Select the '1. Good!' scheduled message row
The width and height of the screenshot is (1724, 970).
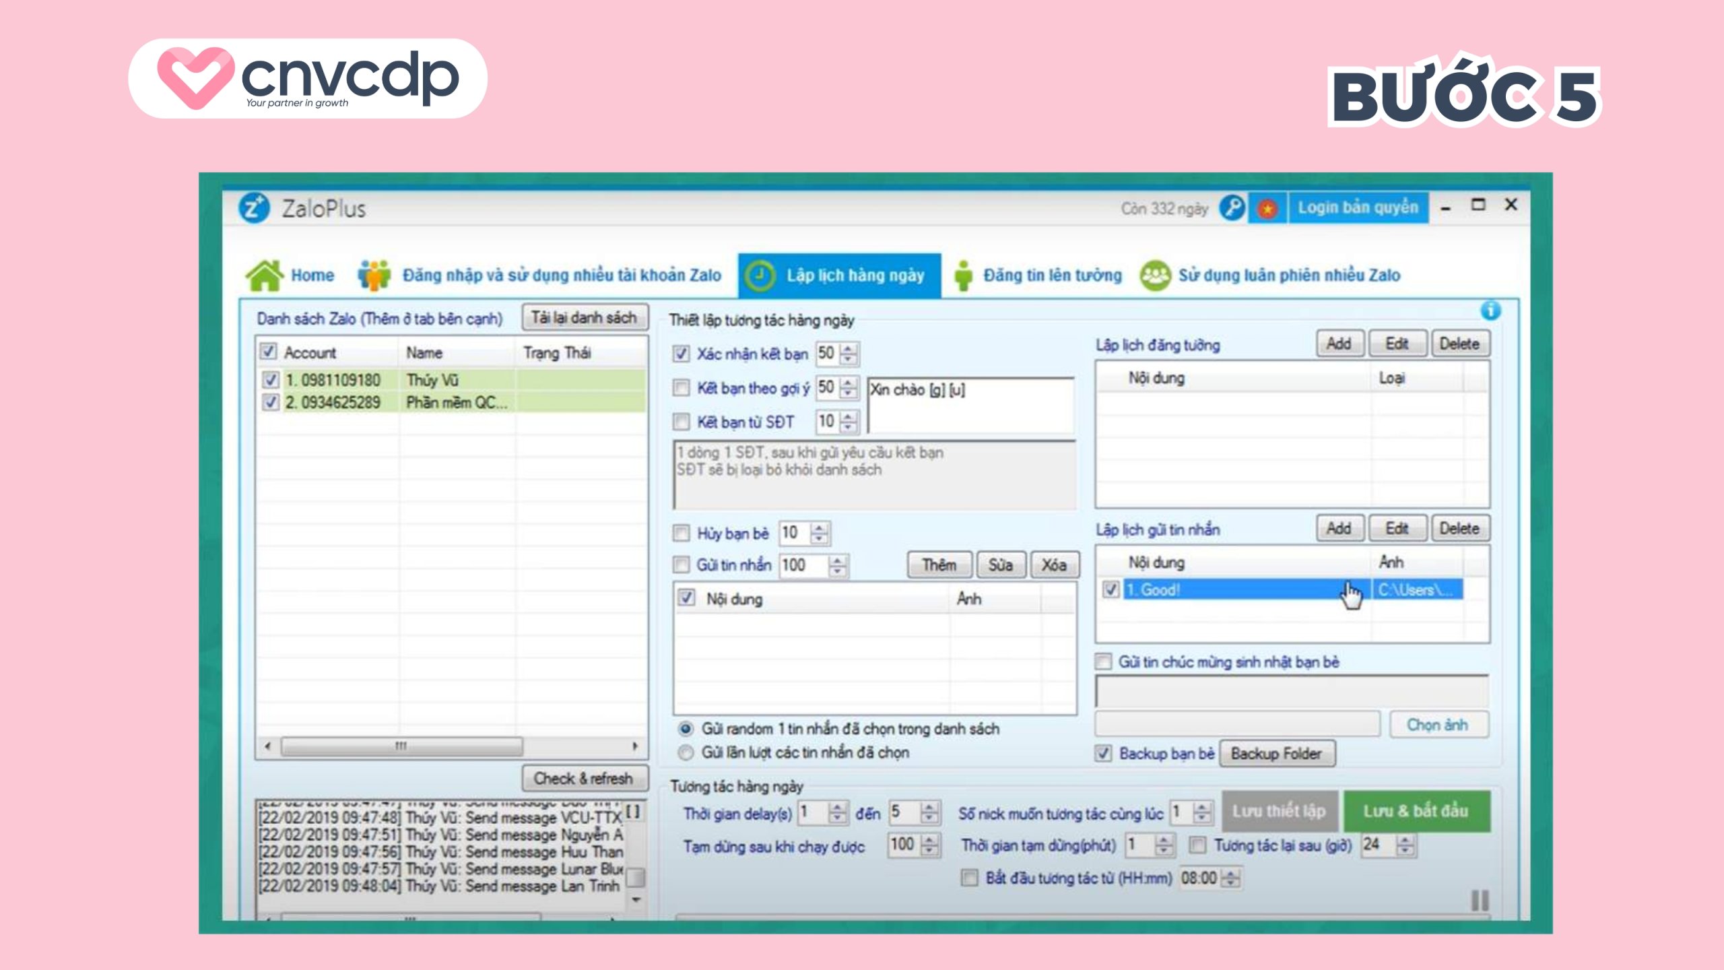pyautogui.click(x=1292, y=590)
